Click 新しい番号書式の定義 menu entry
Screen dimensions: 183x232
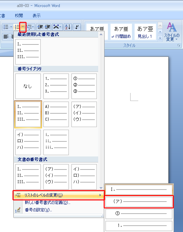47,202
